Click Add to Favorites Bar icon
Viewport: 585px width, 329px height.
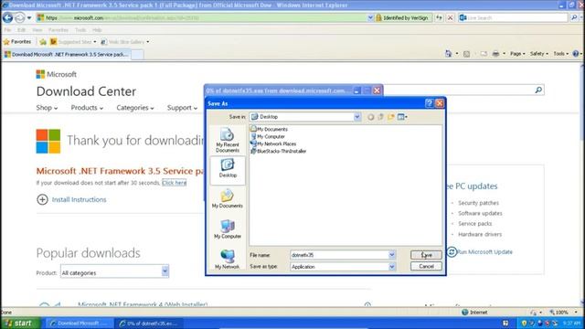(43, 42)
